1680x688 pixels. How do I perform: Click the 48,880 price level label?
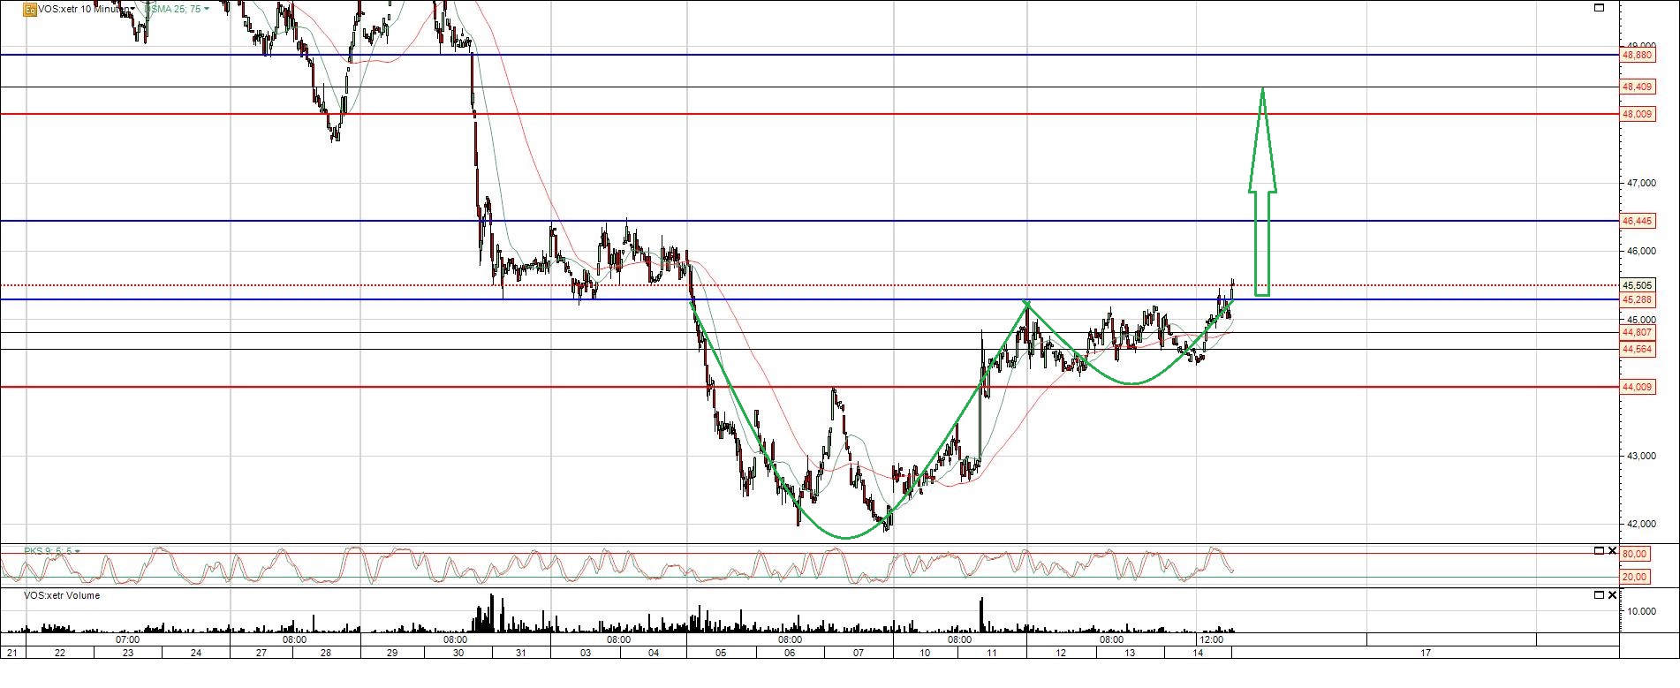[x=1637, y=55]
